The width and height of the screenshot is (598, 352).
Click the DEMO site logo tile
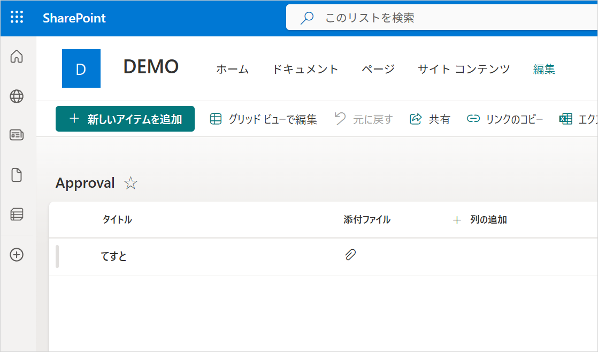(x=81, y=68)
